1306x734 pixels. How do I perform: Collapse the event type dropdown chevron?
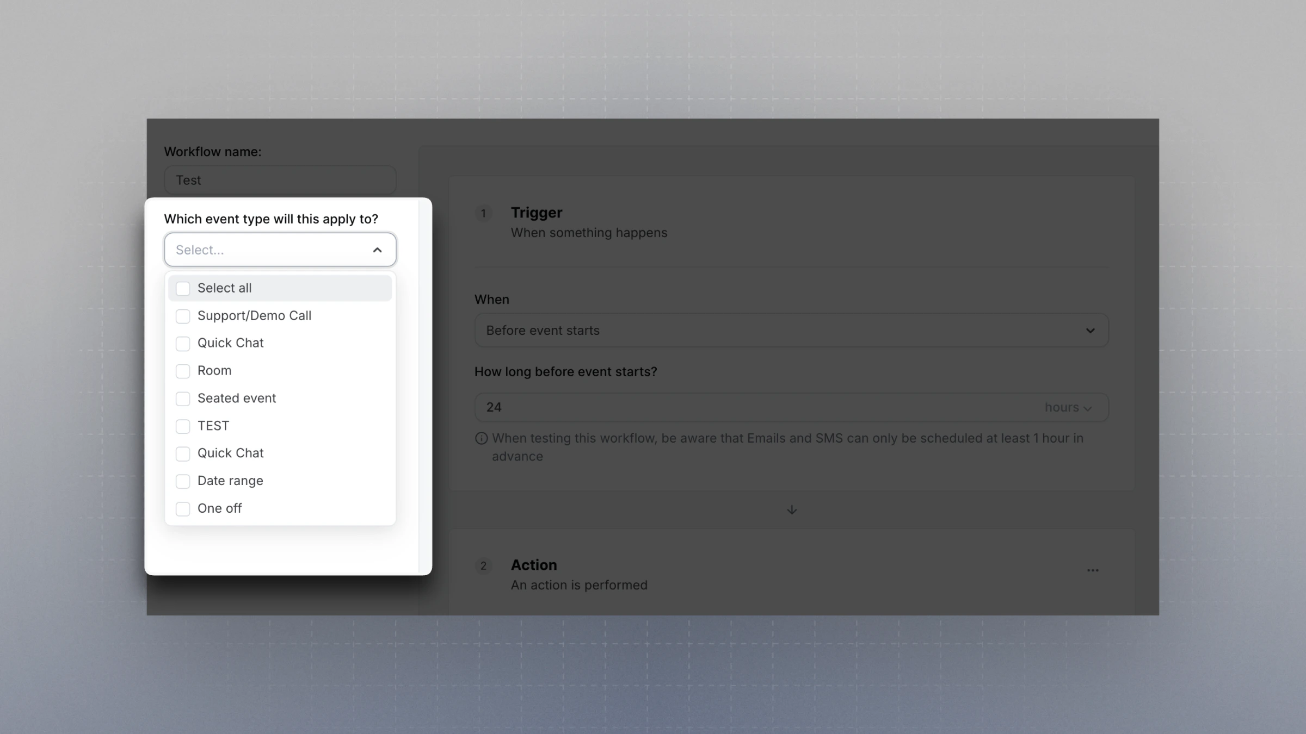click(x=377, y=250)
